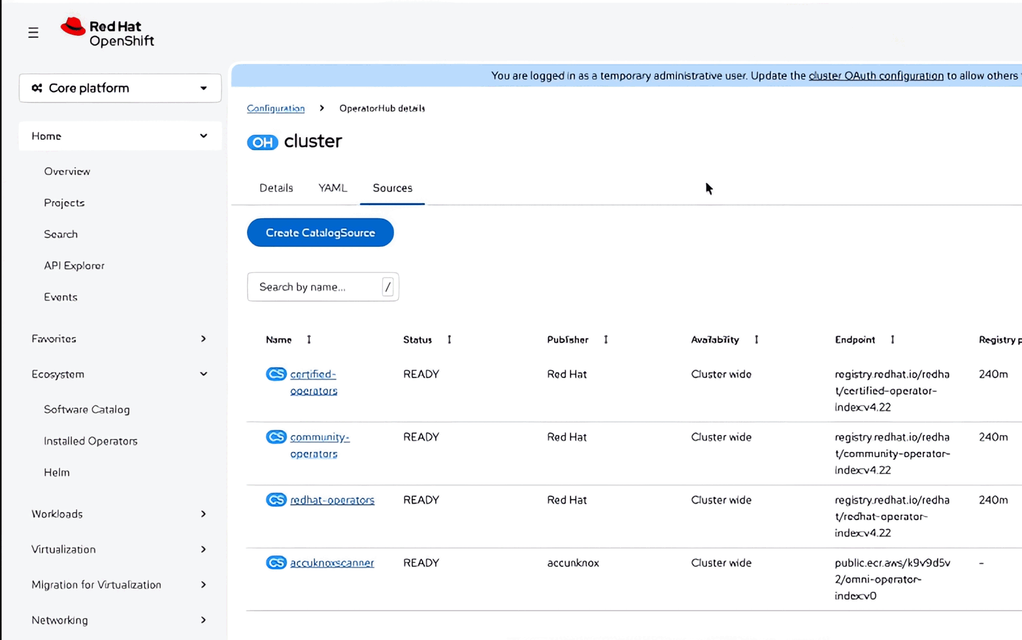Click the READY status for accuknoxscanner
This screenshot has width=1022, height=640.
coord(421,562)
